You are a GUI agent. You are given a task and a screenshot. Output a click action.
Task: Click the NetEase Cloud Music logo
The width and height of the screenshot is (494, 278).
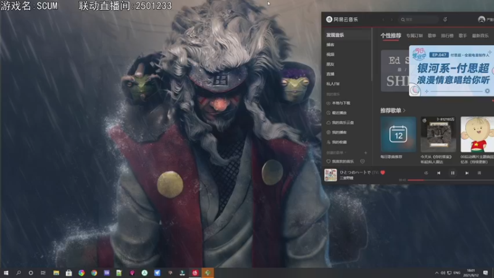point(342,20)
